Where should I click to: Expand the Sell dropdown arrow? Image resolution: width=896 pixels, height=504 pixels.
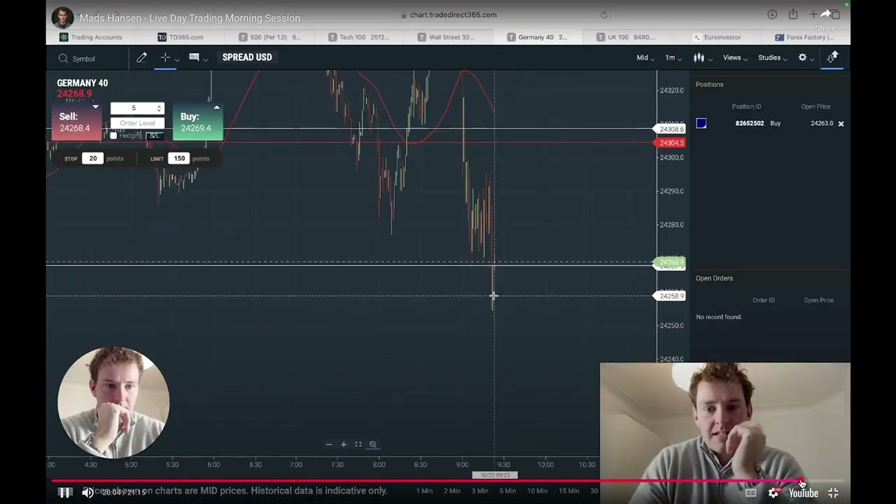95,107
